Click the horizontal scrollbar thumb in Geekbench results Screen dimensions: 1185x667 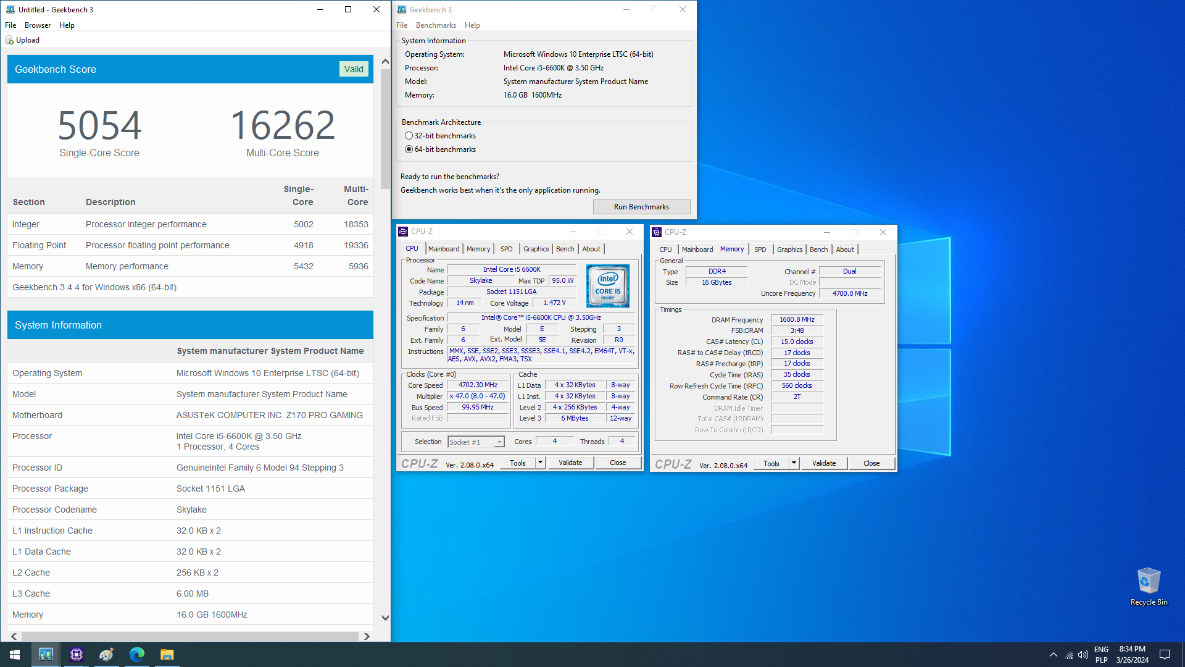[190, 636]
